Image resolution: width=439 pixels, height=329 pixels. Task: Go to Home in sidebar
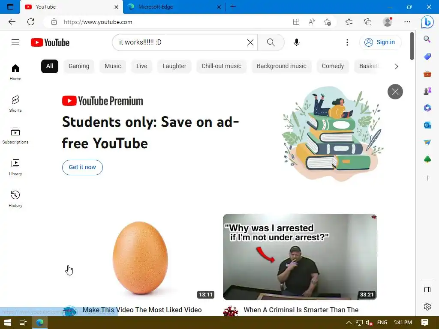point(15,72)
